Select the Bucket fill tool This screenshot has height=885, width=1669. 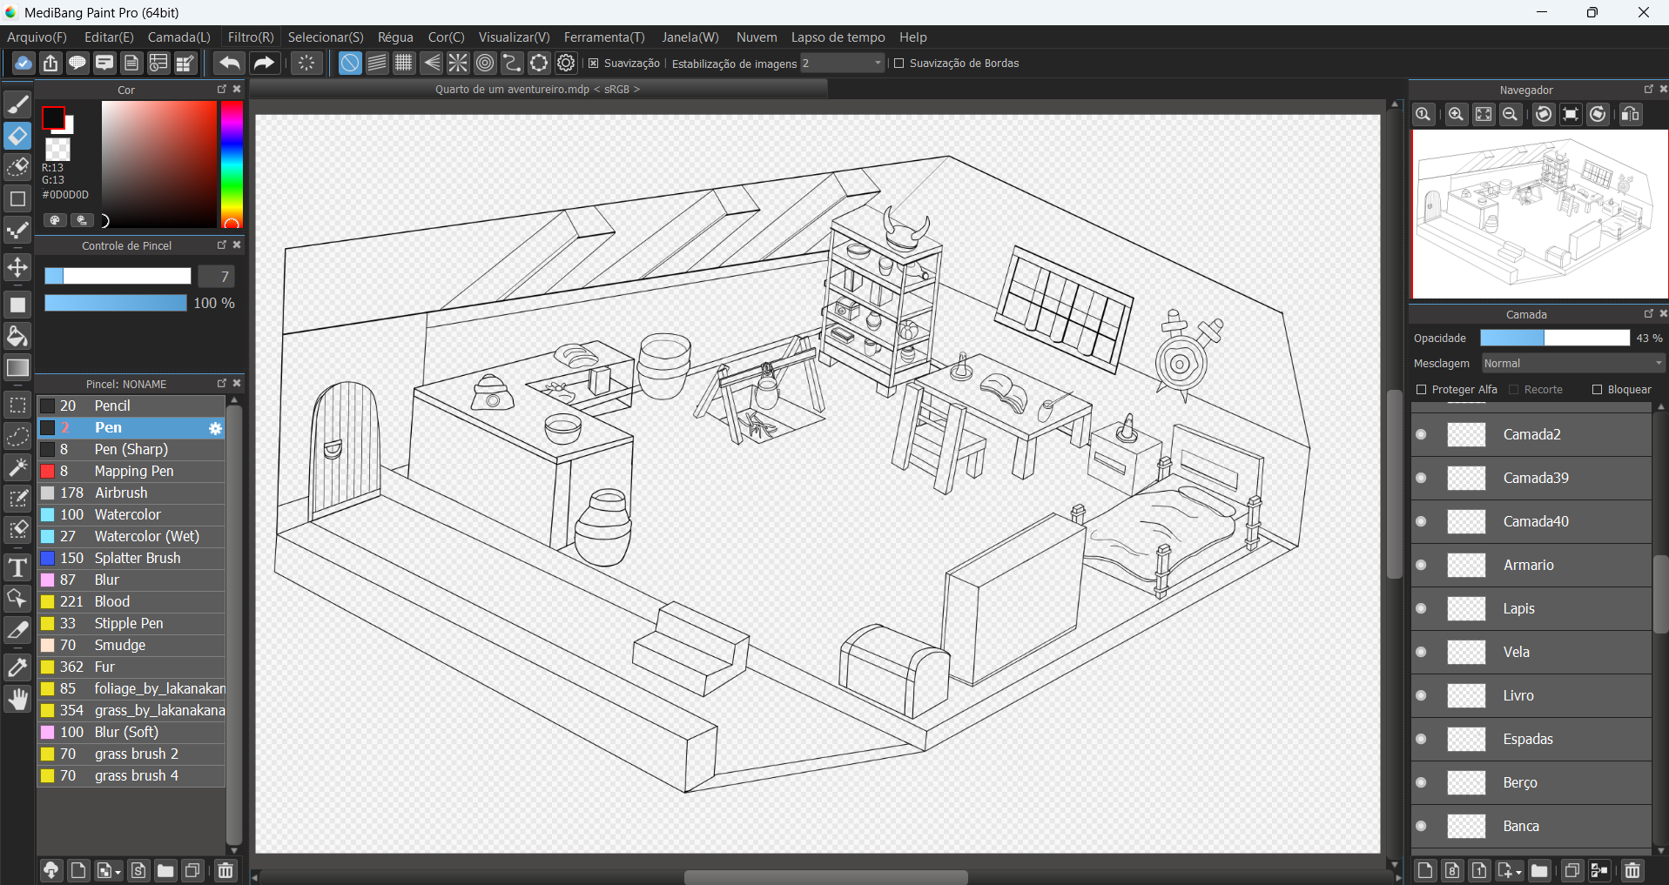17,336
